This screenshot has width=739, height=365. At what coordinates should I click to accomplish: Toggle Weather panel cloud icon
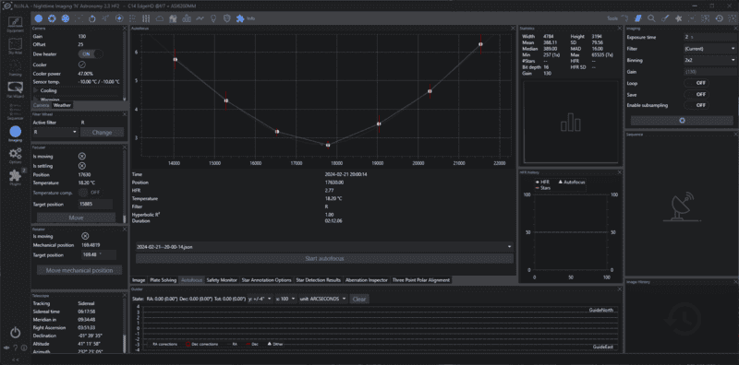tap(159, 18)
